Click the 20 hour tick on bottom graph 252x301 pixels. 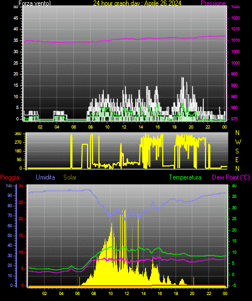tap(192, 293)
